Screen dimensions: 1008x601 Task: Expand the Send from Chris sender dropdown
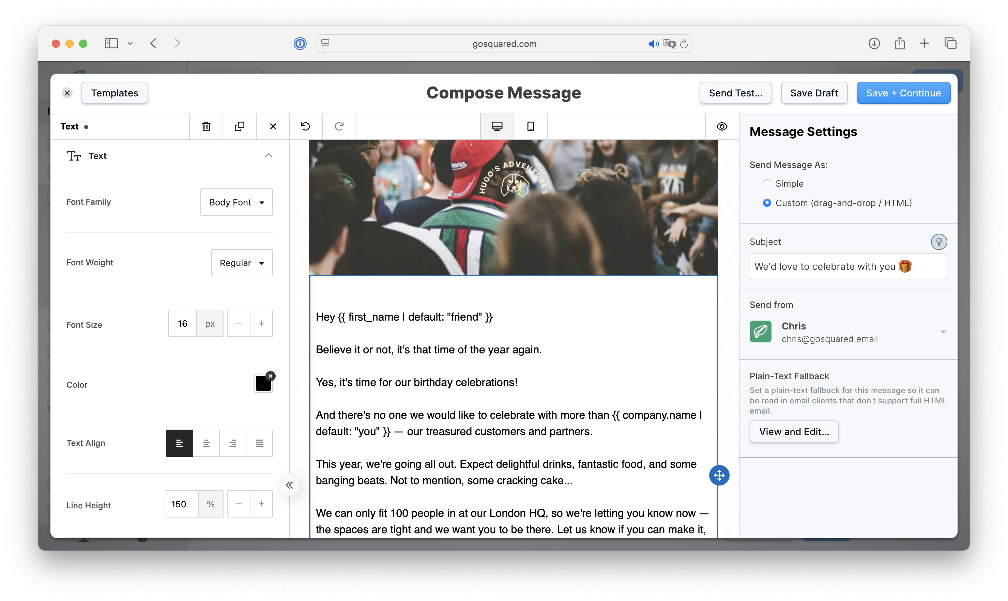click(x=943, y=332)
